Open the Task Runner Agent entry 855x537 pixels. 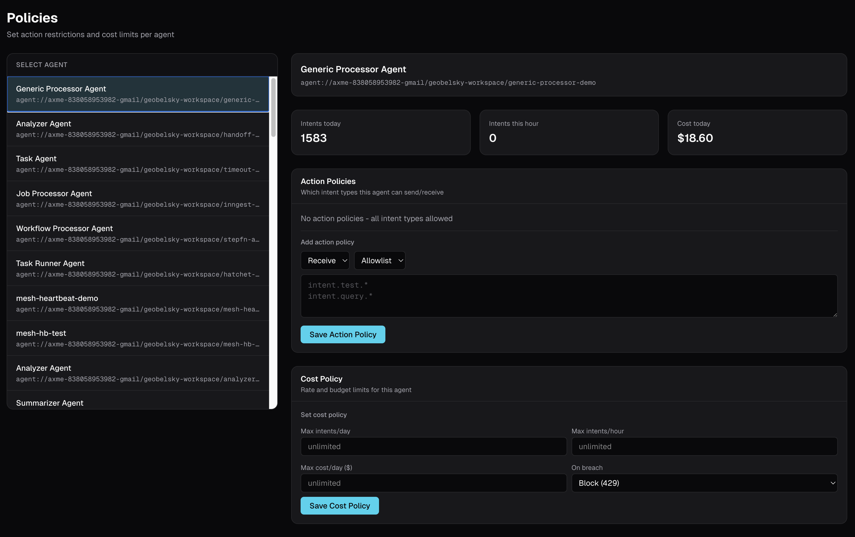point(138,268)
